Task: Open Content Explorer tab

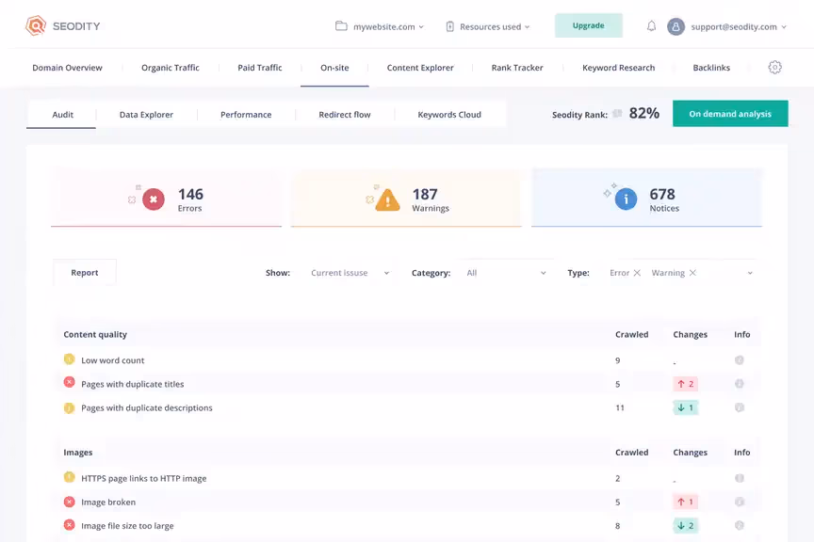Action: (420, 68)
